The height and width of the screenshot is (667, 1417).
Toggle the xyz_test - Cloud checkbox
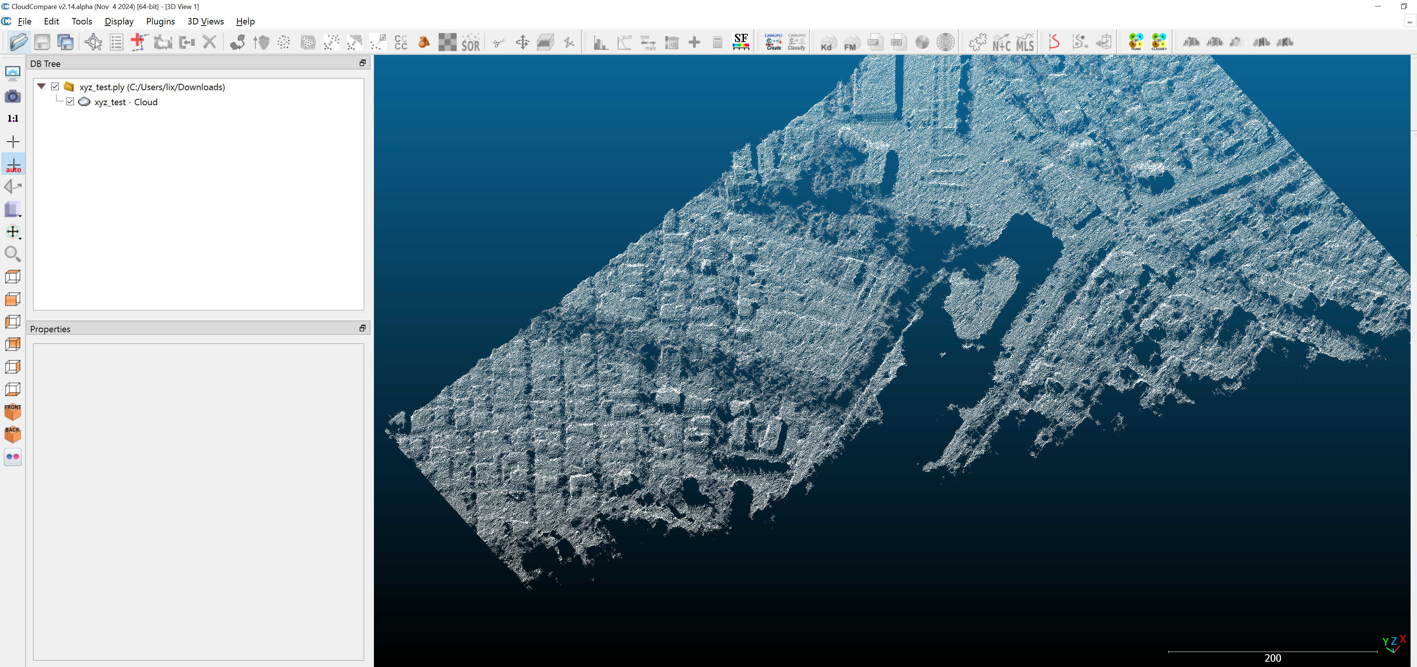(x=70, y=101)
